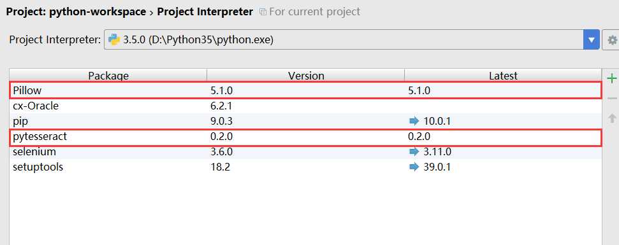This screenshot has height=245, width=619.
Task: Sort by the Version column header
Action: coord(306,75)
